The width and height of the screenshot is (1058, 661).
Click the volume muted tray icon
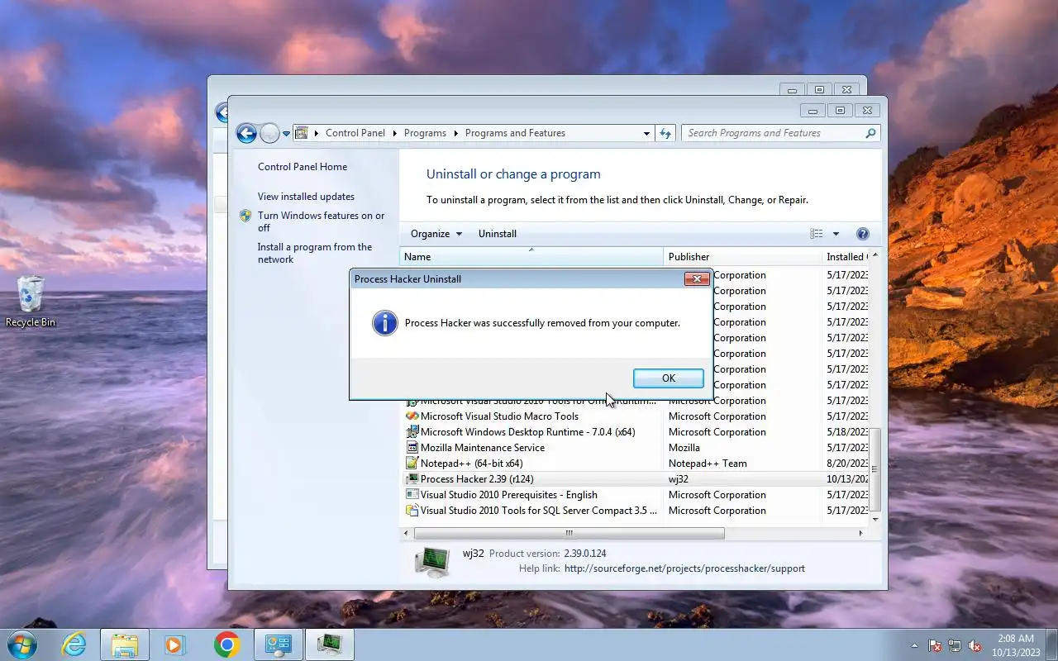click(975, 645)
